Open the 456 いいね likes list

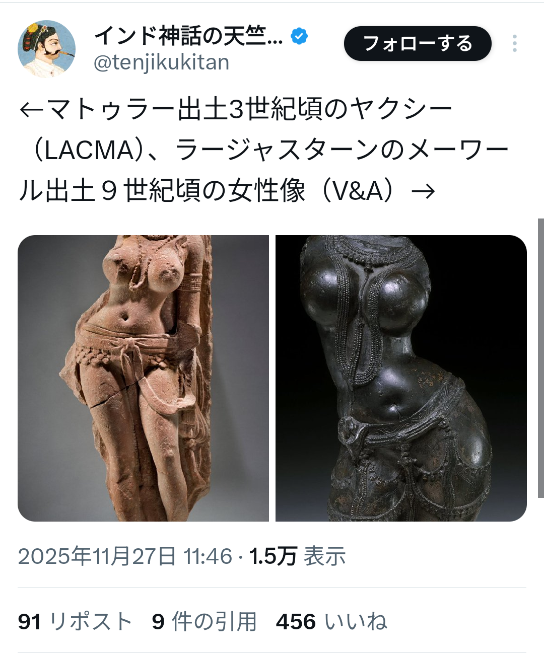point(331,621)
